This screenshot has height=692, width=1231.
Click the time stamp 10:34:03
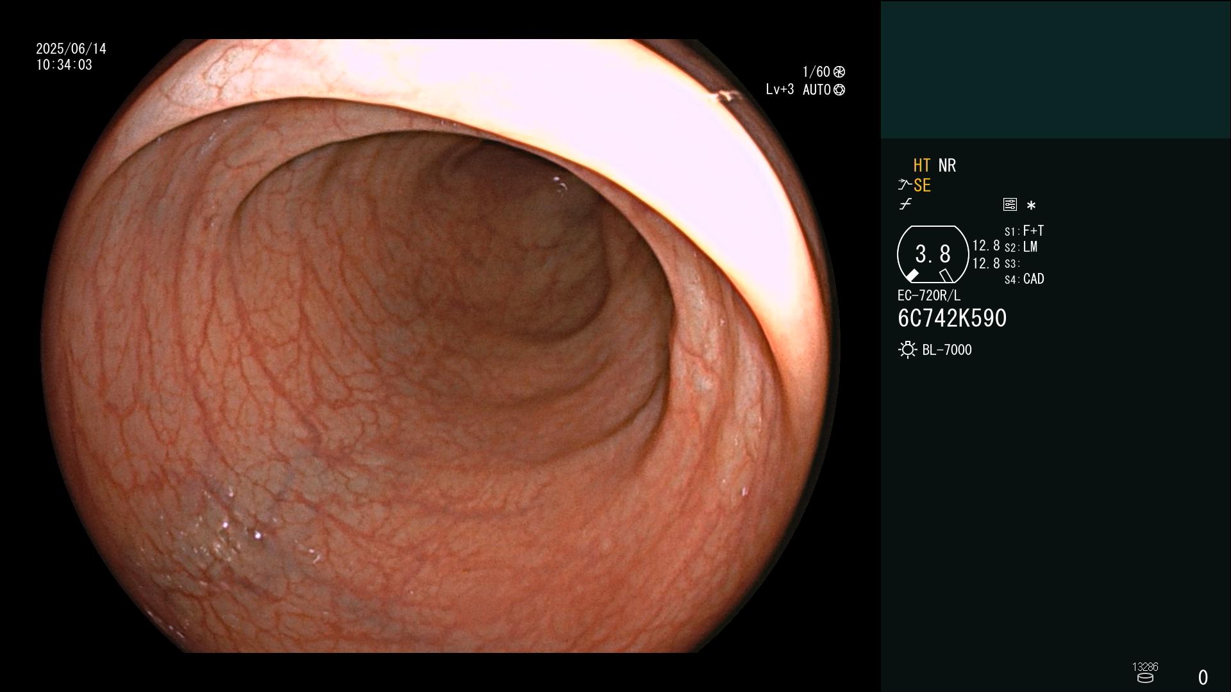coord(64,65)
